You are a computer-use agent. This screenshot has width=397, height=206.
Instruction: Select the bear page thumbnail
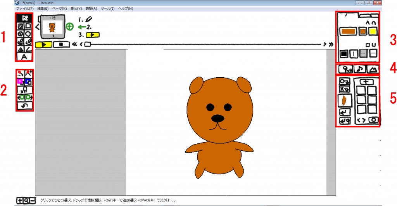pos(52,27)
